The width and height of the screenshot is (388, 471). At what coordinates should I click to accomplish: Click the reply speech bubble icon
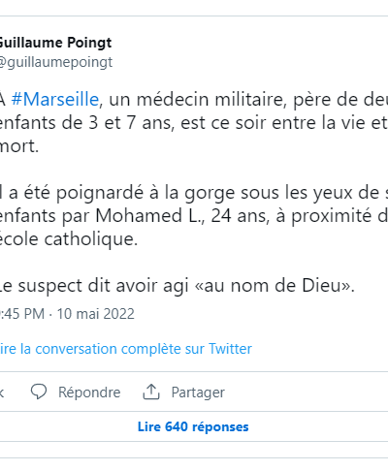tap(39, 392)
